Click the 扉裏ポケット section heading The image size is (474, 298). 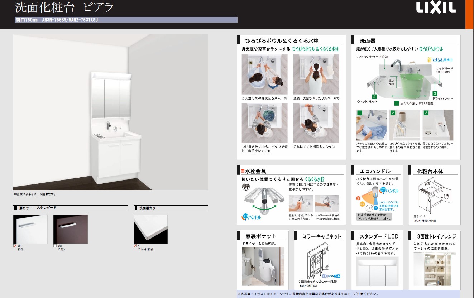pos(261,236)
